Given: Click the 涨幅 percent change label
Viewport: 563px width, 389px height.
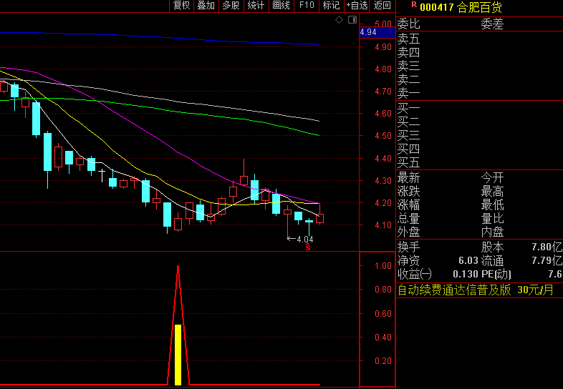Looking at the screenshot, I should (x=408, y=205).
